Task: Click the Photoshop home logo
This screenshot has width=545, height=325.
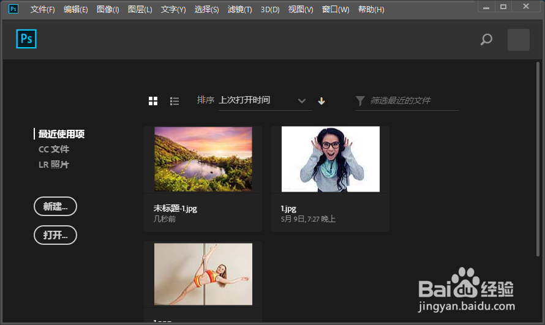Action: click(26, 39)
